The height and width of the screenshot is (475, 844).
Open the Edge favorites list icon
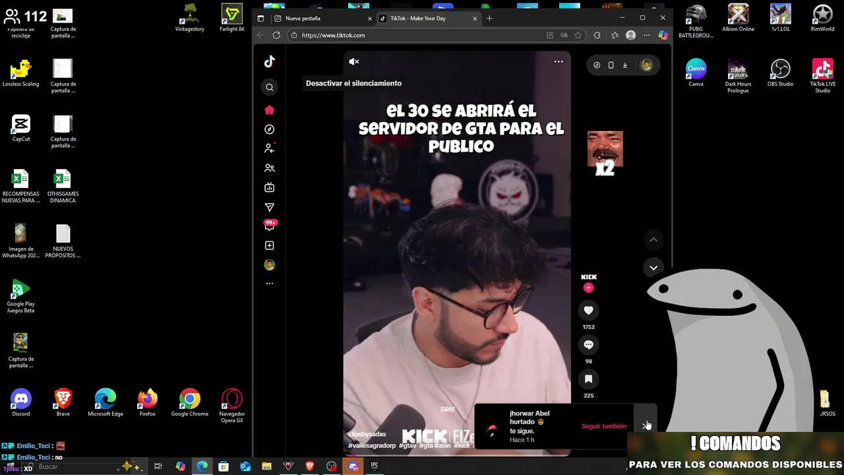tap(615, 35)
